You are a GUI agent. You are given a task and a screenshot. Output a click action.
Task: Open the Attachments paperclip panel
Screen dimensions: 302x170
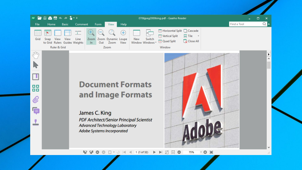(x=35, y=100)
